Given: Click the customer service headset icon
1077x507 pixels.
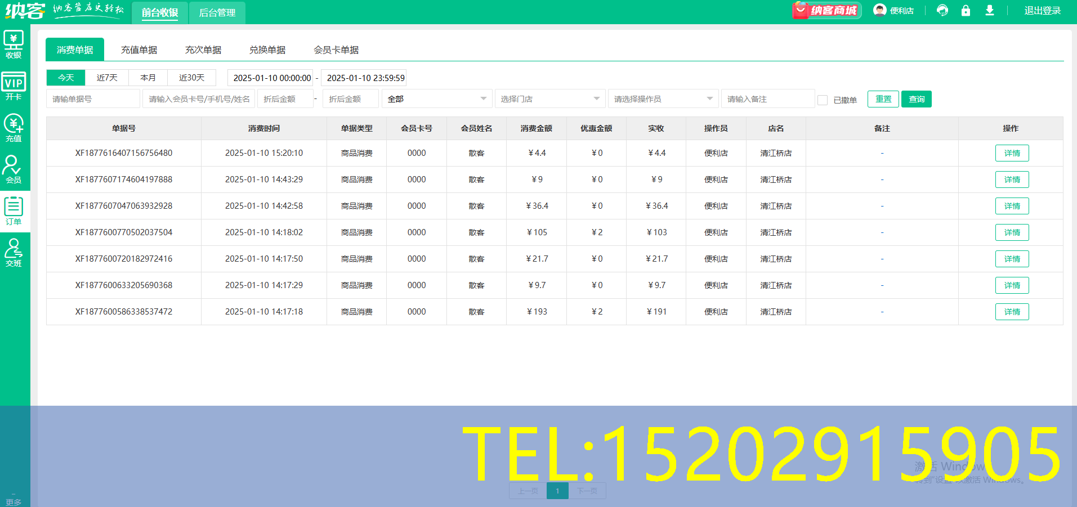Looking at the screenshot, I should 942,10.
